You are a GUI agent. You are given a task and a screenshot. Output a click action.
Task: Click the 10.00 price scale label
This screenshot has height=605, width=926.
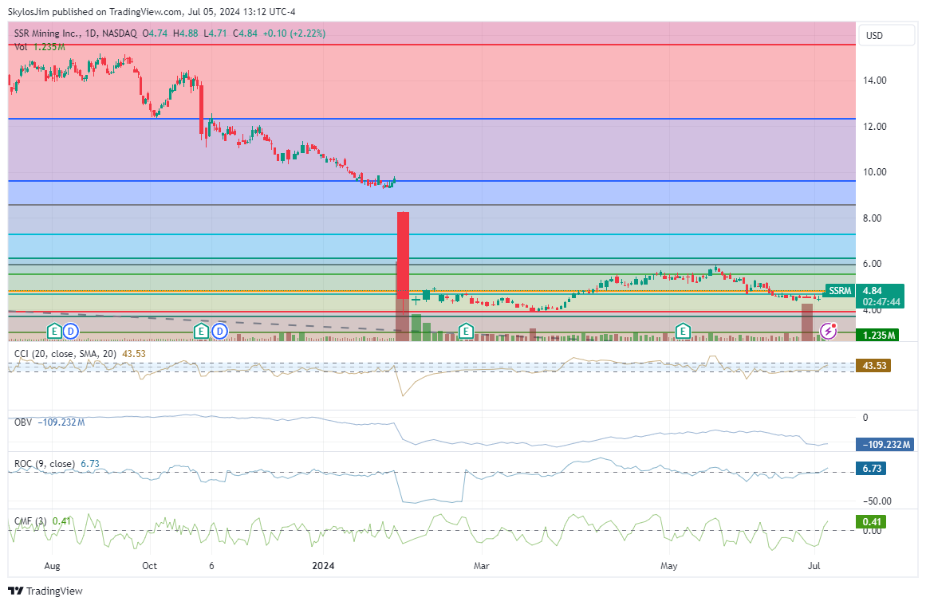[x=875, y=171]
